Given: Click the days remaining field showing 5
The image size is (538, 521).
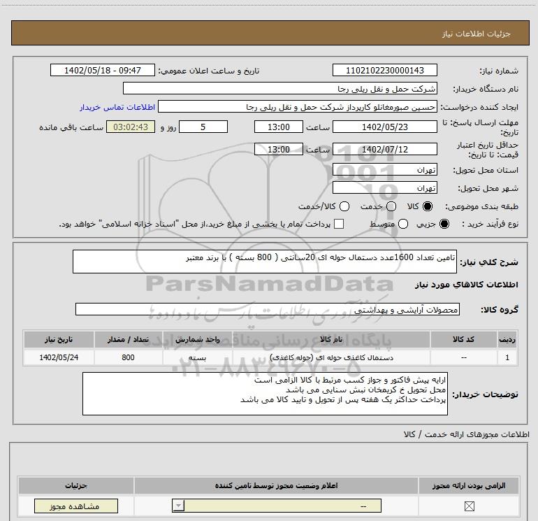Looking at the screenshot, I should tap(203, 127).
